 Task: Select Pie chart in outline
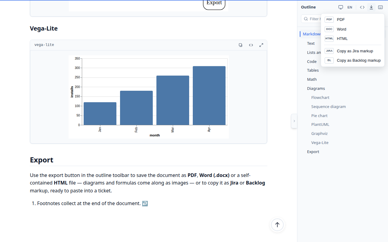[x=319, y=116]
